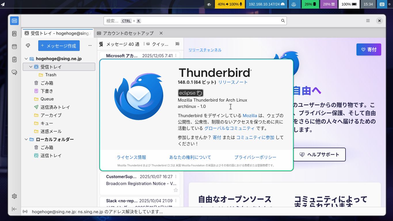
Task: Star the Broadcom Registration Notice message
Action: click(176, 190)
